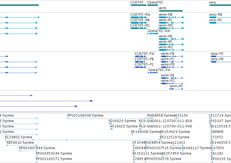Screen dimensions: 231x163
Task: Click RP003367515.5prime
Action: click(x=163, y=148)
